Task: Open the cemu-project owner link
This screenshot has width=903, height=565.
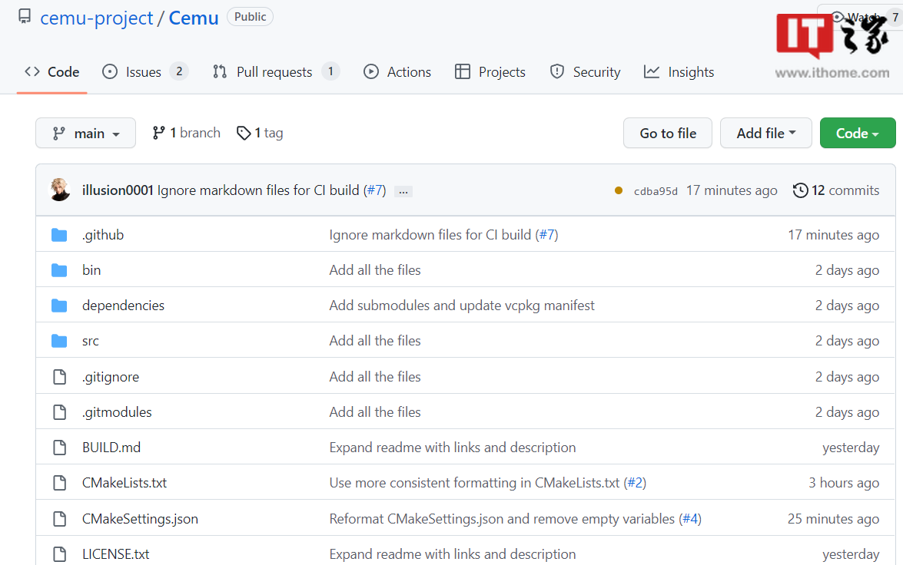Action: [96, 18]
